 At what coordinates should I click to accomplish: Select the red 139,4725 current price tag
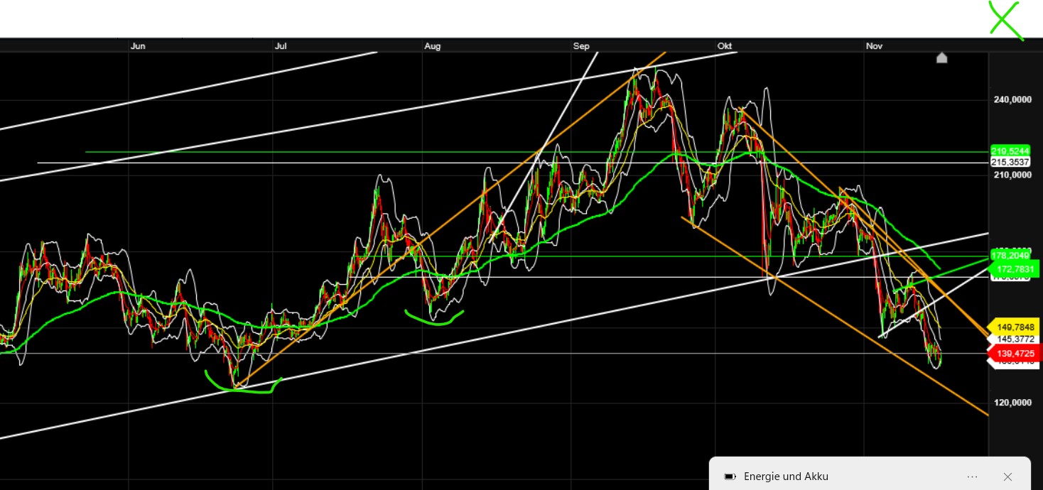[1013, 353]
